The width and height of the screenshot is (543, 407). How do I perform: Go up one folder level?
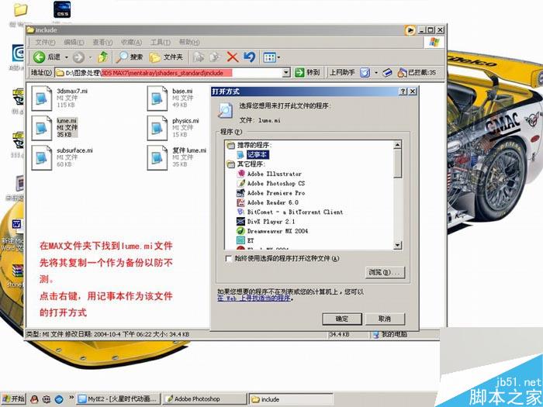tap(103, 57)
